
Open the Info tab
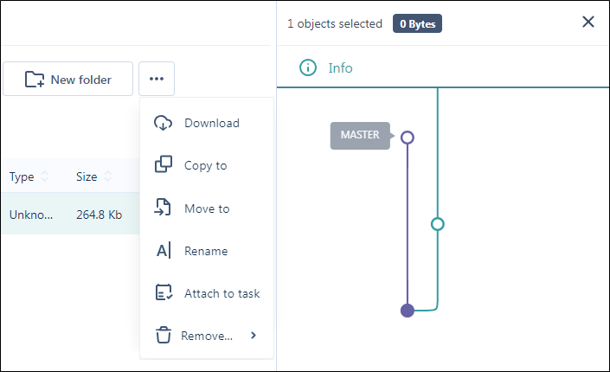[x=340, y=67]
